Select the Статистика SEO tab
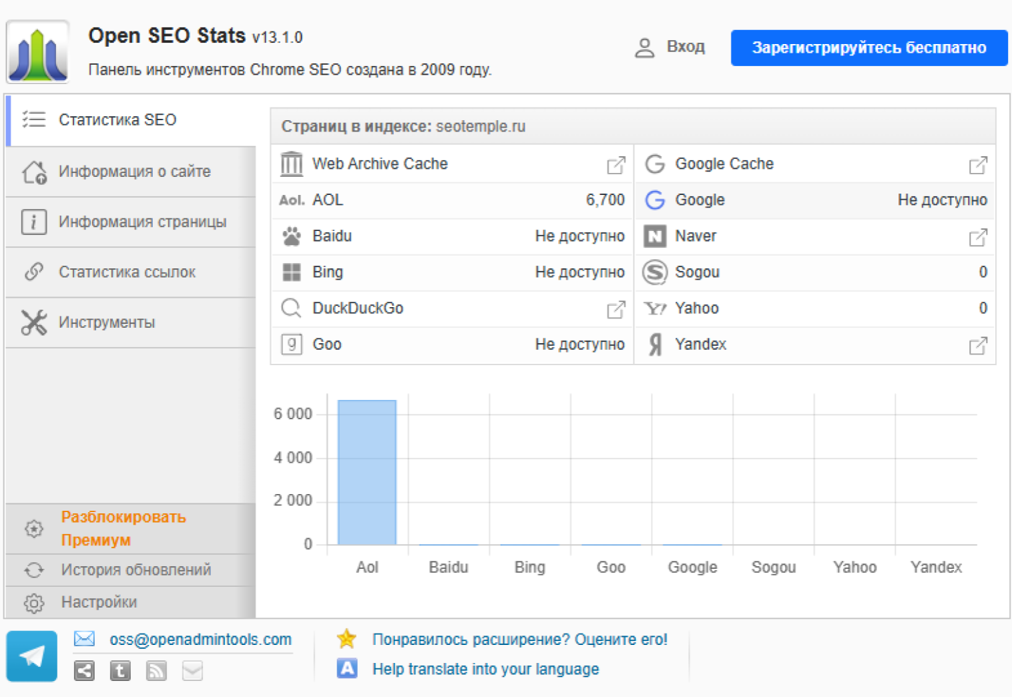Screen dimensions: 1012x697 131,120
